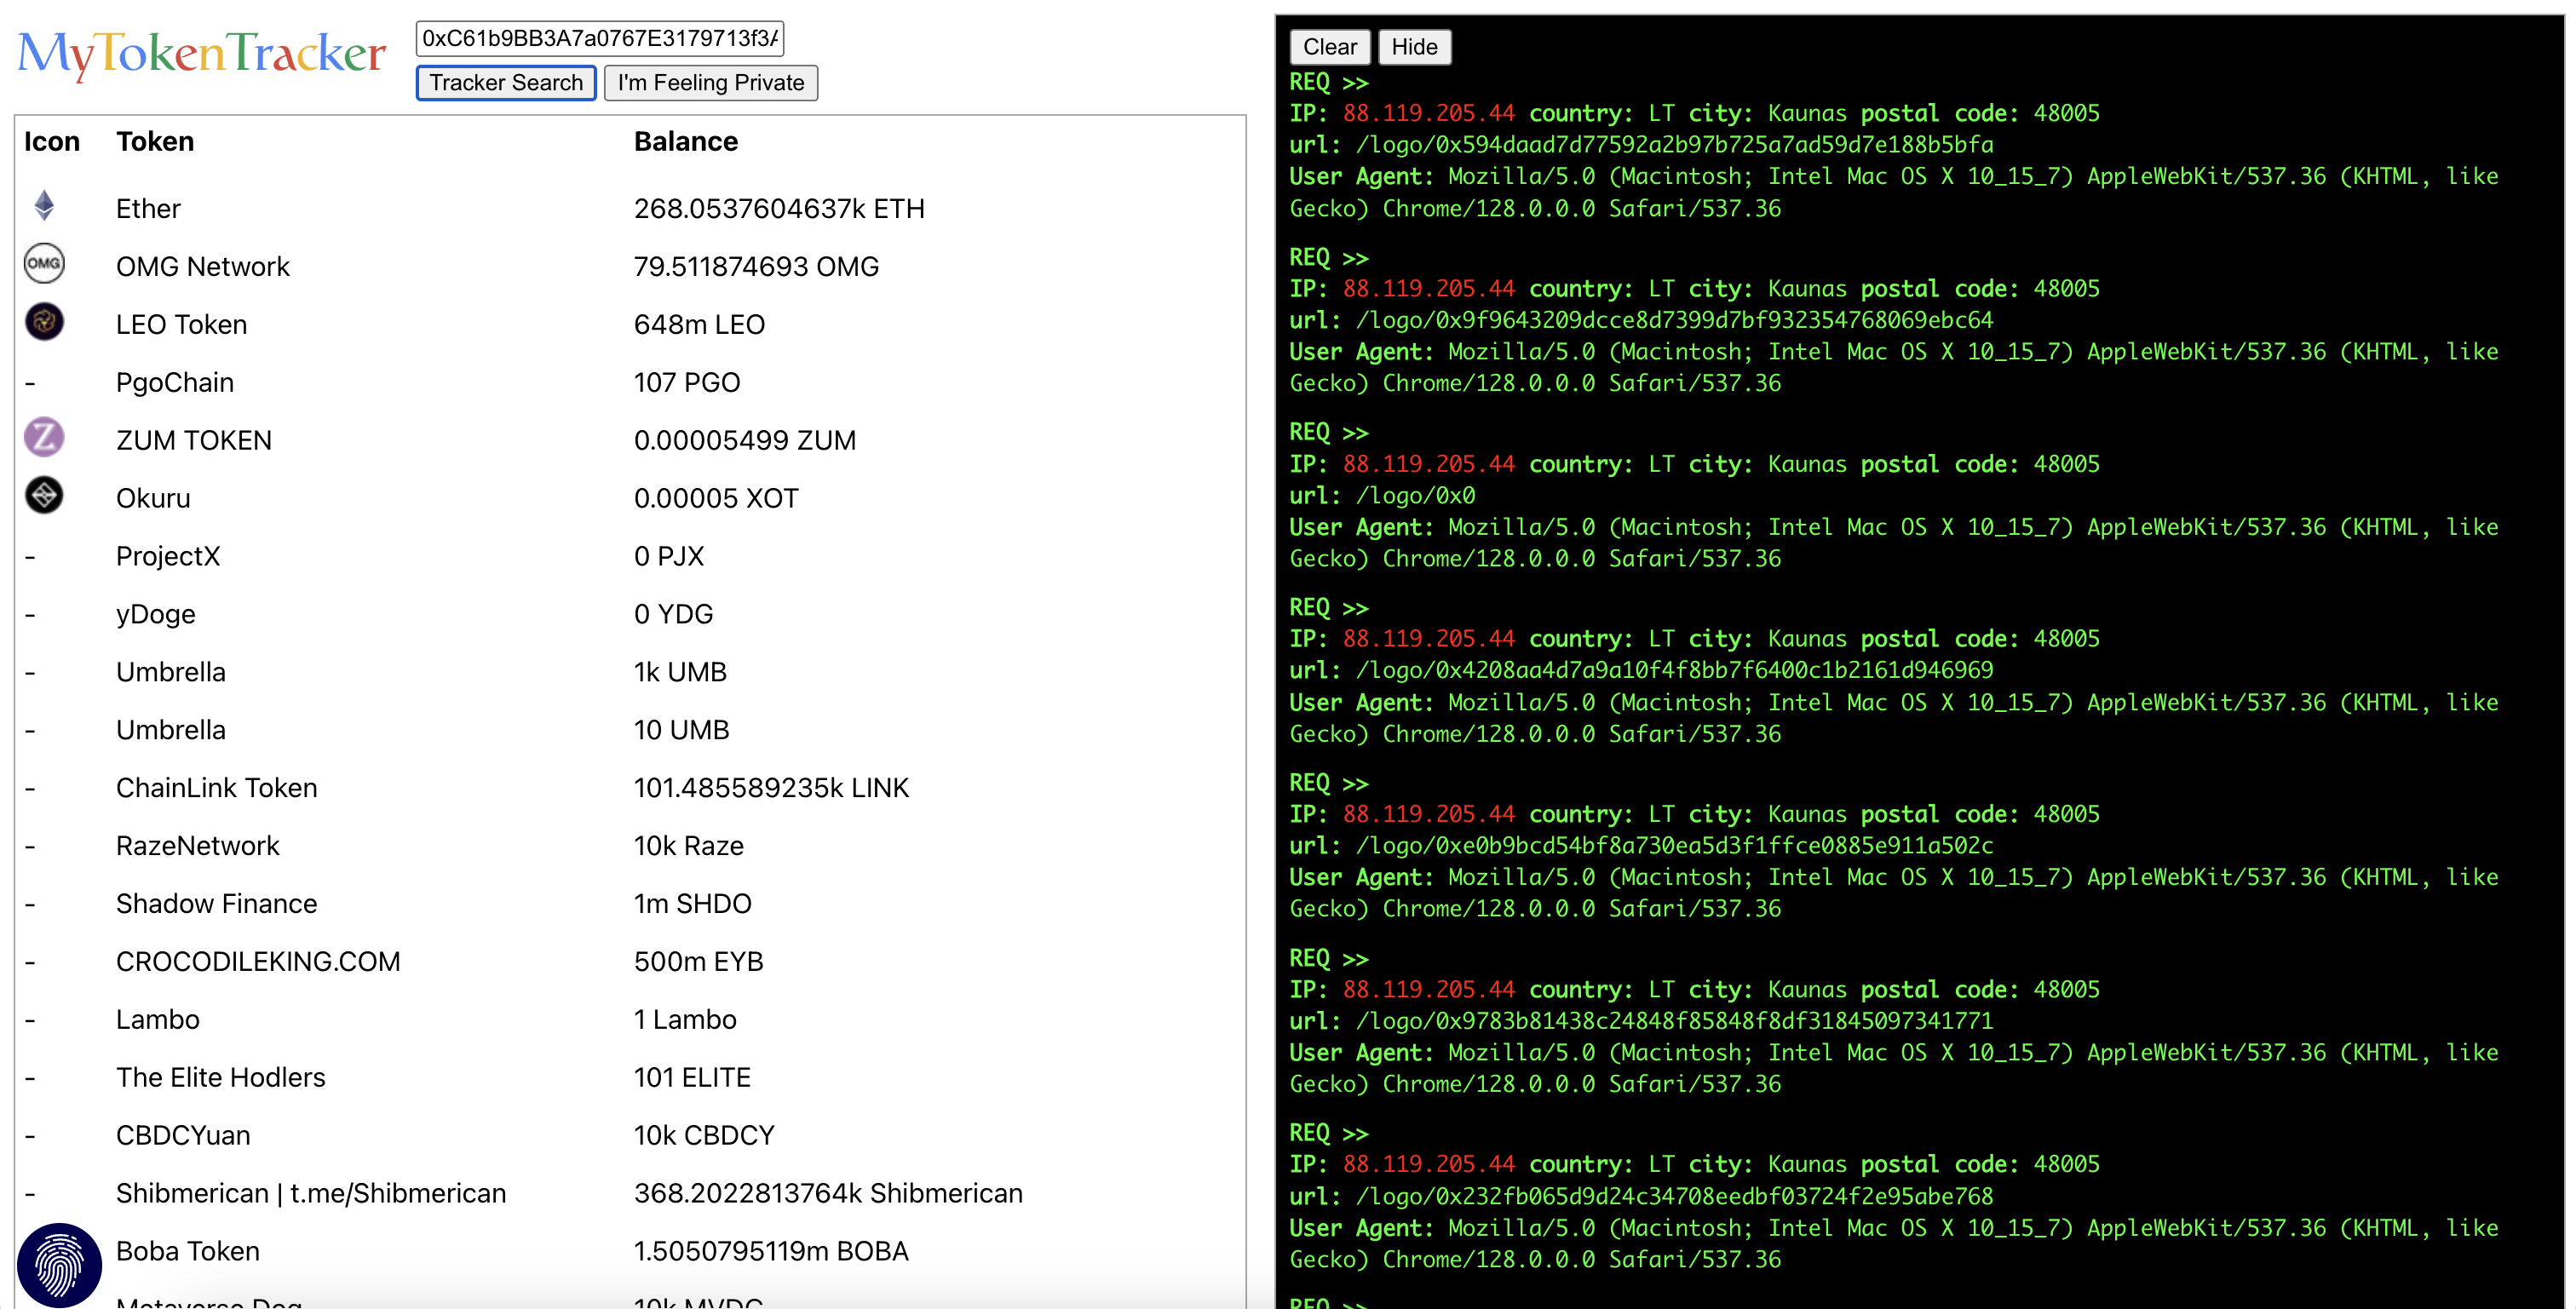The height and width of the screenshot is (1309, 2576).
Task: Focus the wallet address input field
Action: tap(600, 38)
